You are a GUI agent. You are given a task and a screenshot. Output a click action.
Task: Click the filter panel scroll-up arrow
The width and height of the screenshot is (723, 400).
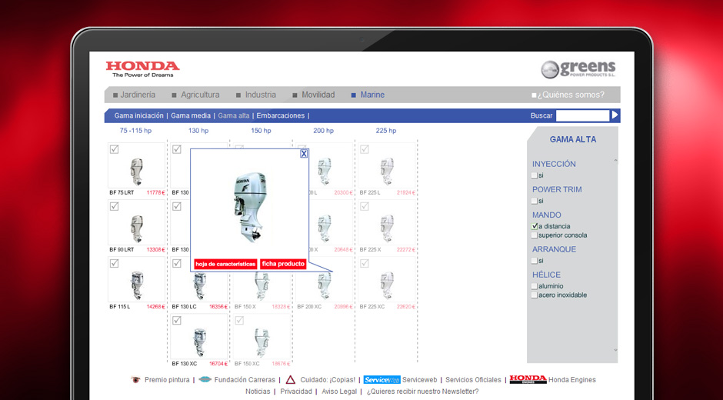[615, 161]
